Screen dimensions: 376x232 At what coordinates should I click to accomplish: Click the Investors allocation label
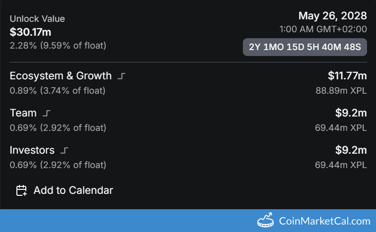tap(32, 150)
